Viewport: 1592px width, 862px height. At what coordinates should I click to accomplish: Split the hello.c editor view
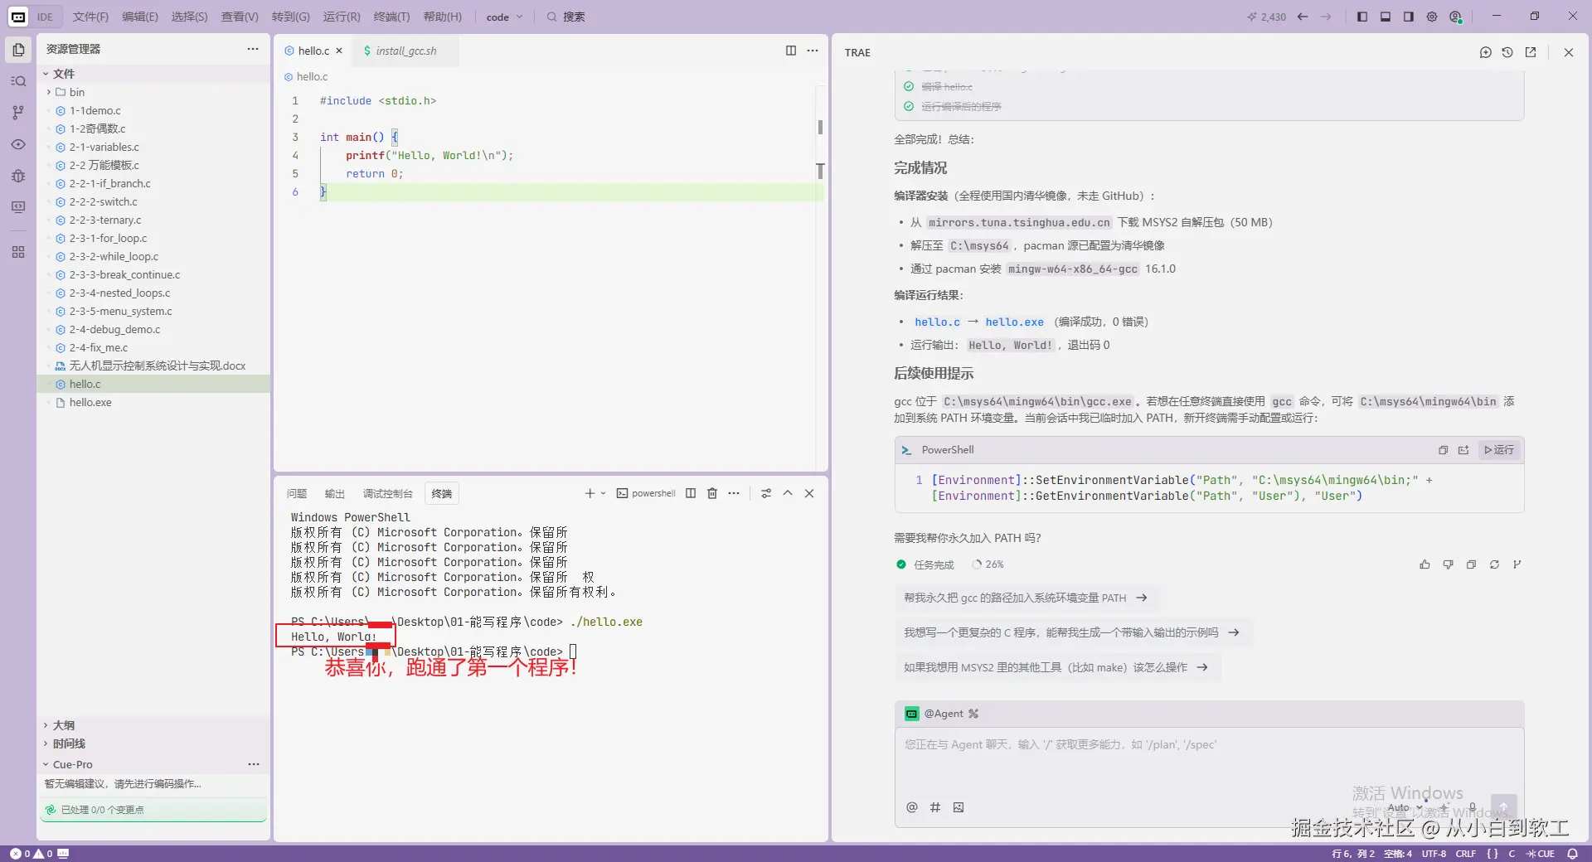coord(791,51)
